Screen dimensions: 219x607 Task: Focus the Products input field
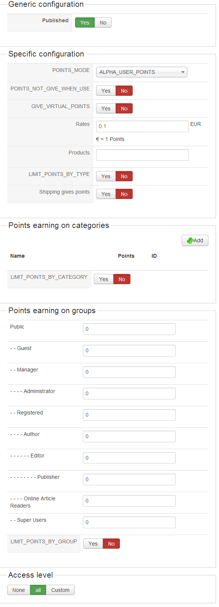[x=142, y=155]
